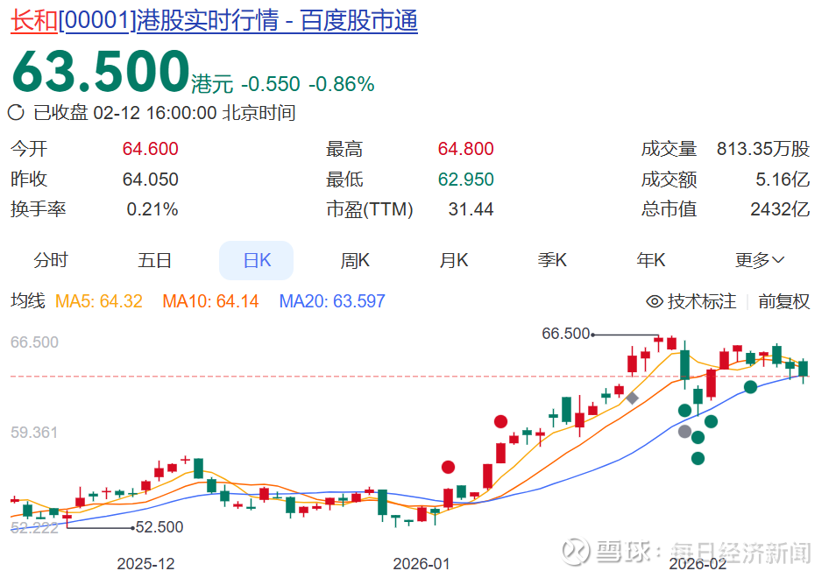Click the 今开 value 64.600
836x578 pixels.
(151, 149)
